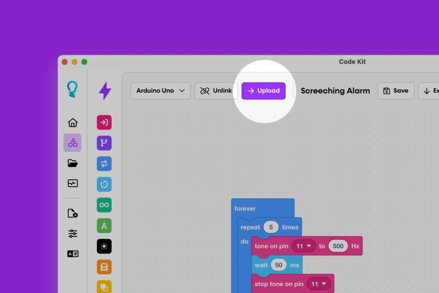Select the green infinity block category

(x=104, y=205)
